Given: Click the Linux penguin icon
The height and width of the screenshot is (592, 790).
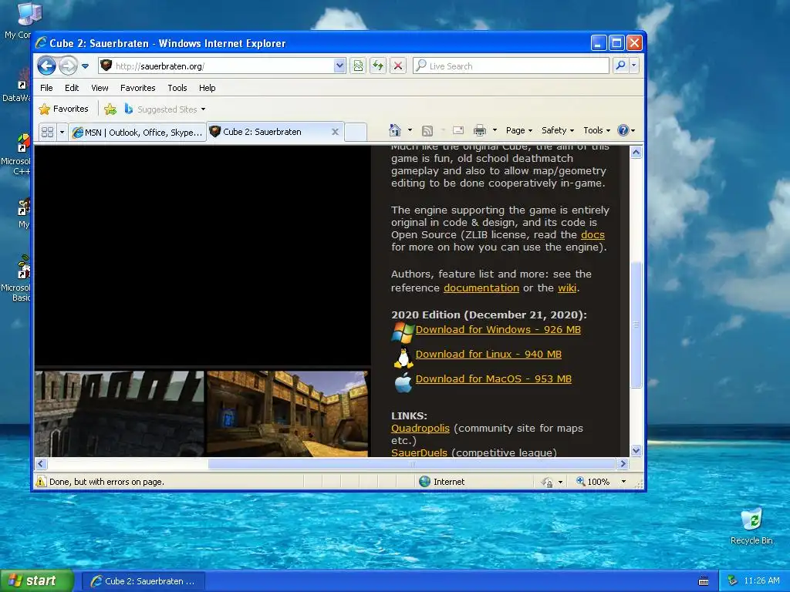Looking at the screenshot, I should [x=403, y=358].
